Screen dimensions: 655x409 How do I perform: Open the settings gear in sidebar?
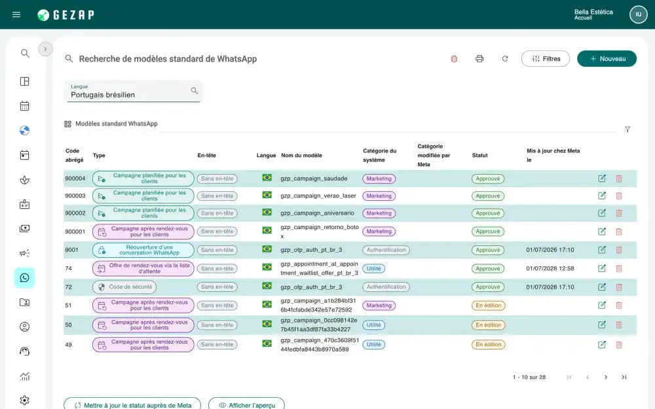click(x=25, y=400)
